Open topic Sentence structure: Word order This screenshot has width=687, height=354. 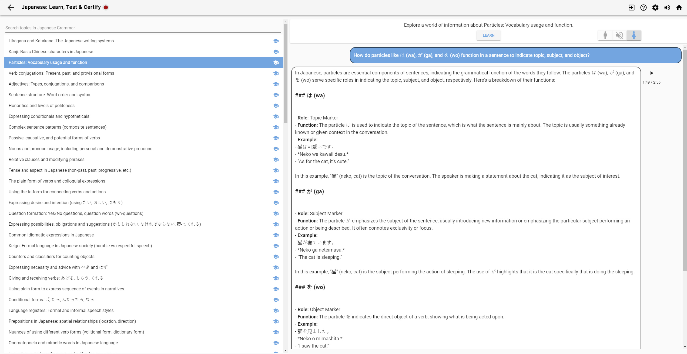144,95
